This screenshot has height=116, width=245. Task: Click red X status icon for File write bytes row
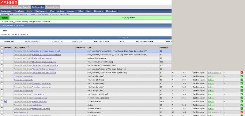point(242,73)
